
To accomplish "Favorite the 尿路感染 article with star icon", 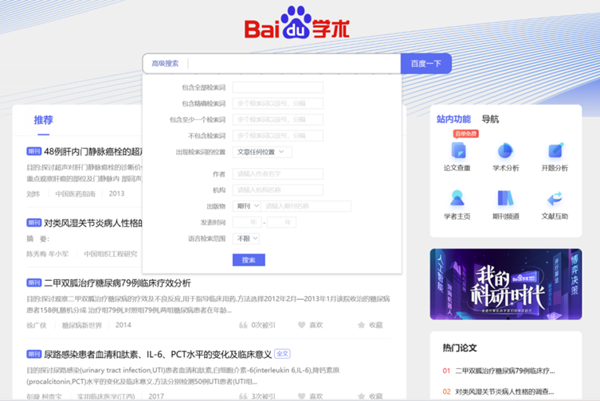I will [361, 396].
